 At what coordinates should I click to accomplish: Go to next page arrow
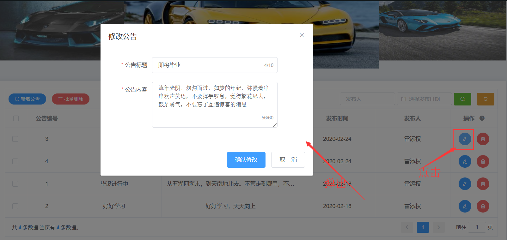[x=438, y=227]
